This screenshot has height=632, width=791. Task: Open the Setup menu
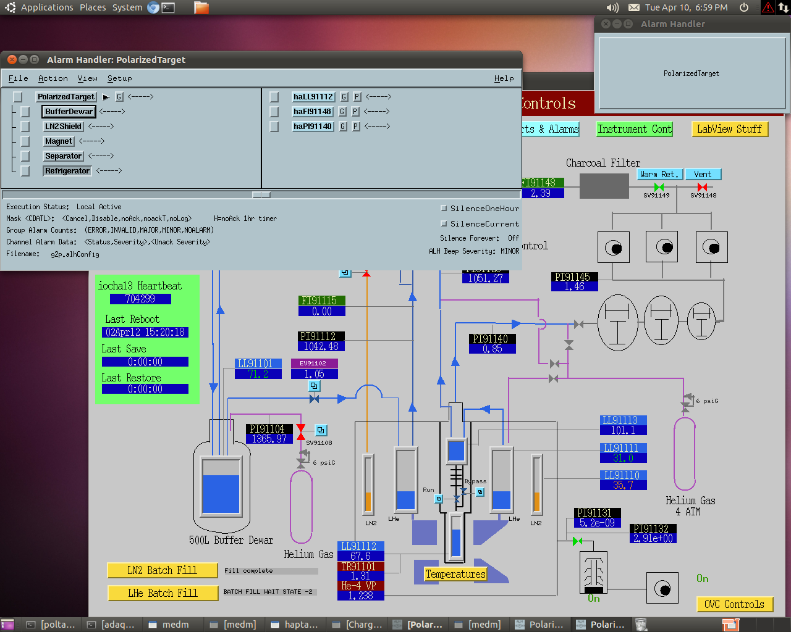[x=120, y=78]
